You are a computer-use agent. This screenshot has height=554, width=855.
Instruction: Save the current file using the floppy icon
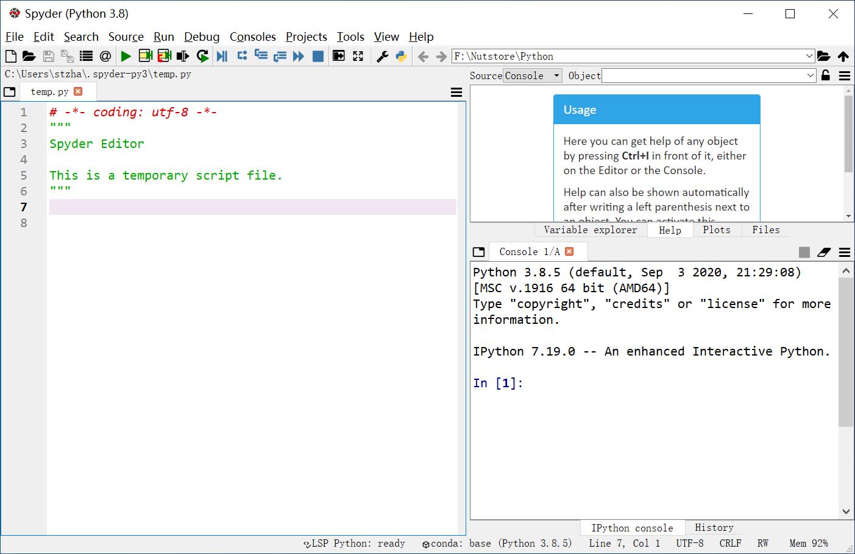49,56
